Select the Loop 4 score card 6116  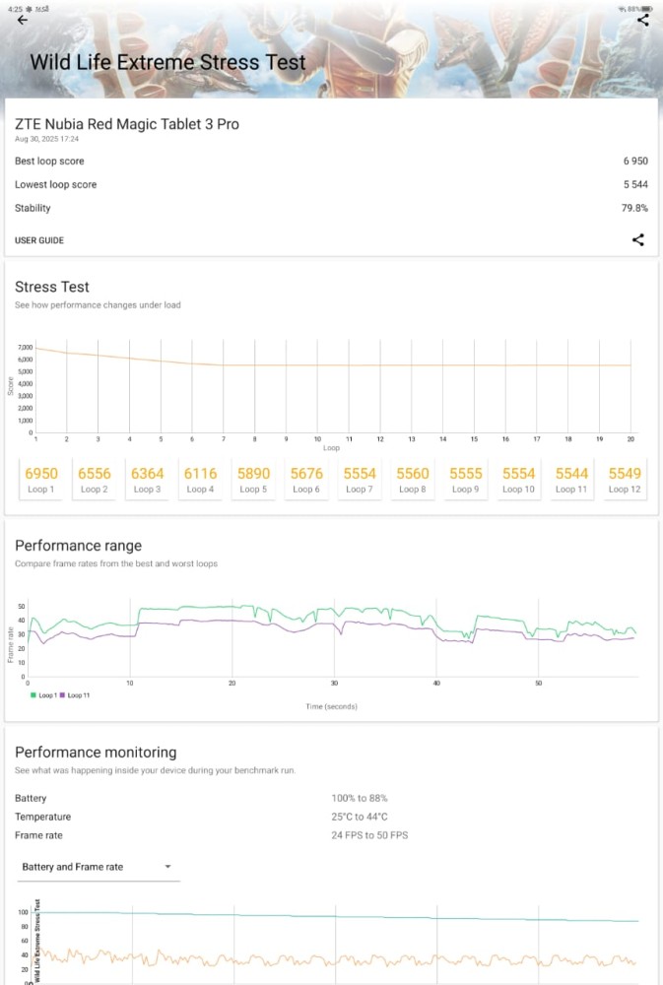pos(200,480)
